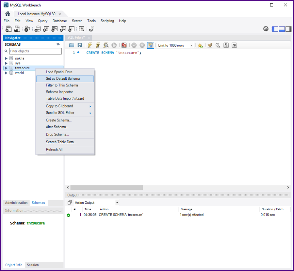The height and width of the screenshot is (271, 294).
Task: Toggle the right sidebar panel visibility
Action: click(288, 29)
